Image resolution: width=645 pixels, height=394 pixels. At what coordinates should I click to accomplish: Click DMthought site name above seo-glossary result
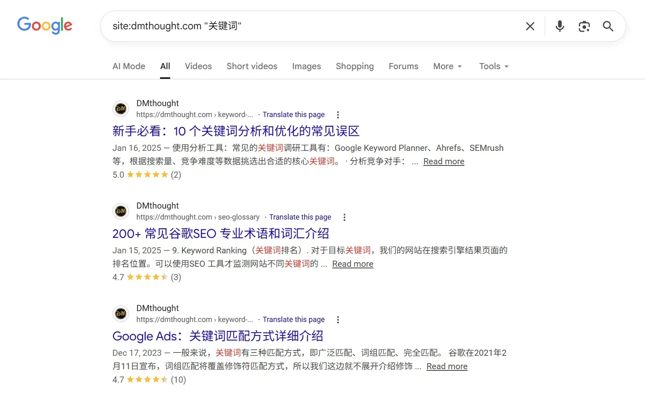tap(158, 206)
